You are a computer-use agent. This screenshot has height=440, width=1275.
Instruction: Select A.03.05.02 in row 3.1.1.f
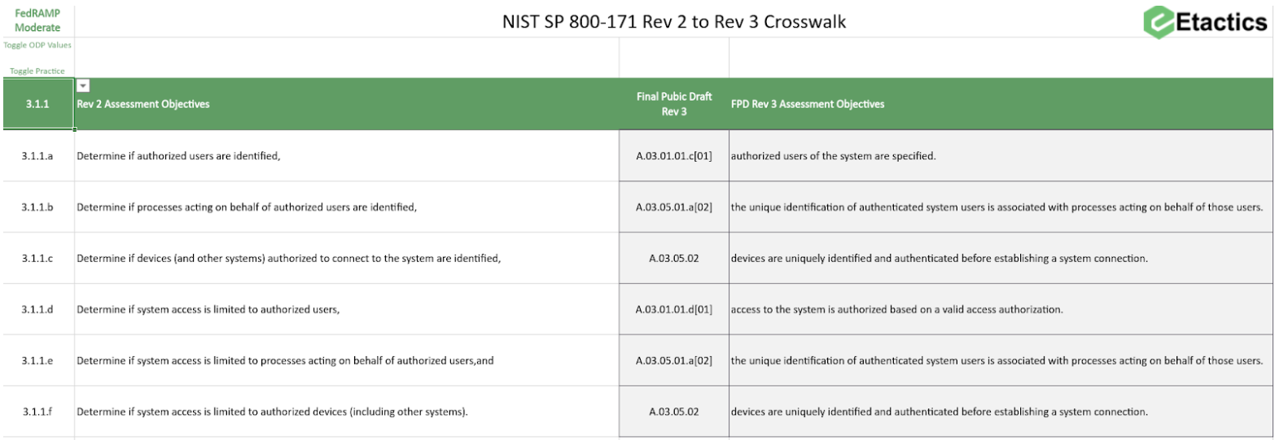pos(674,412)
